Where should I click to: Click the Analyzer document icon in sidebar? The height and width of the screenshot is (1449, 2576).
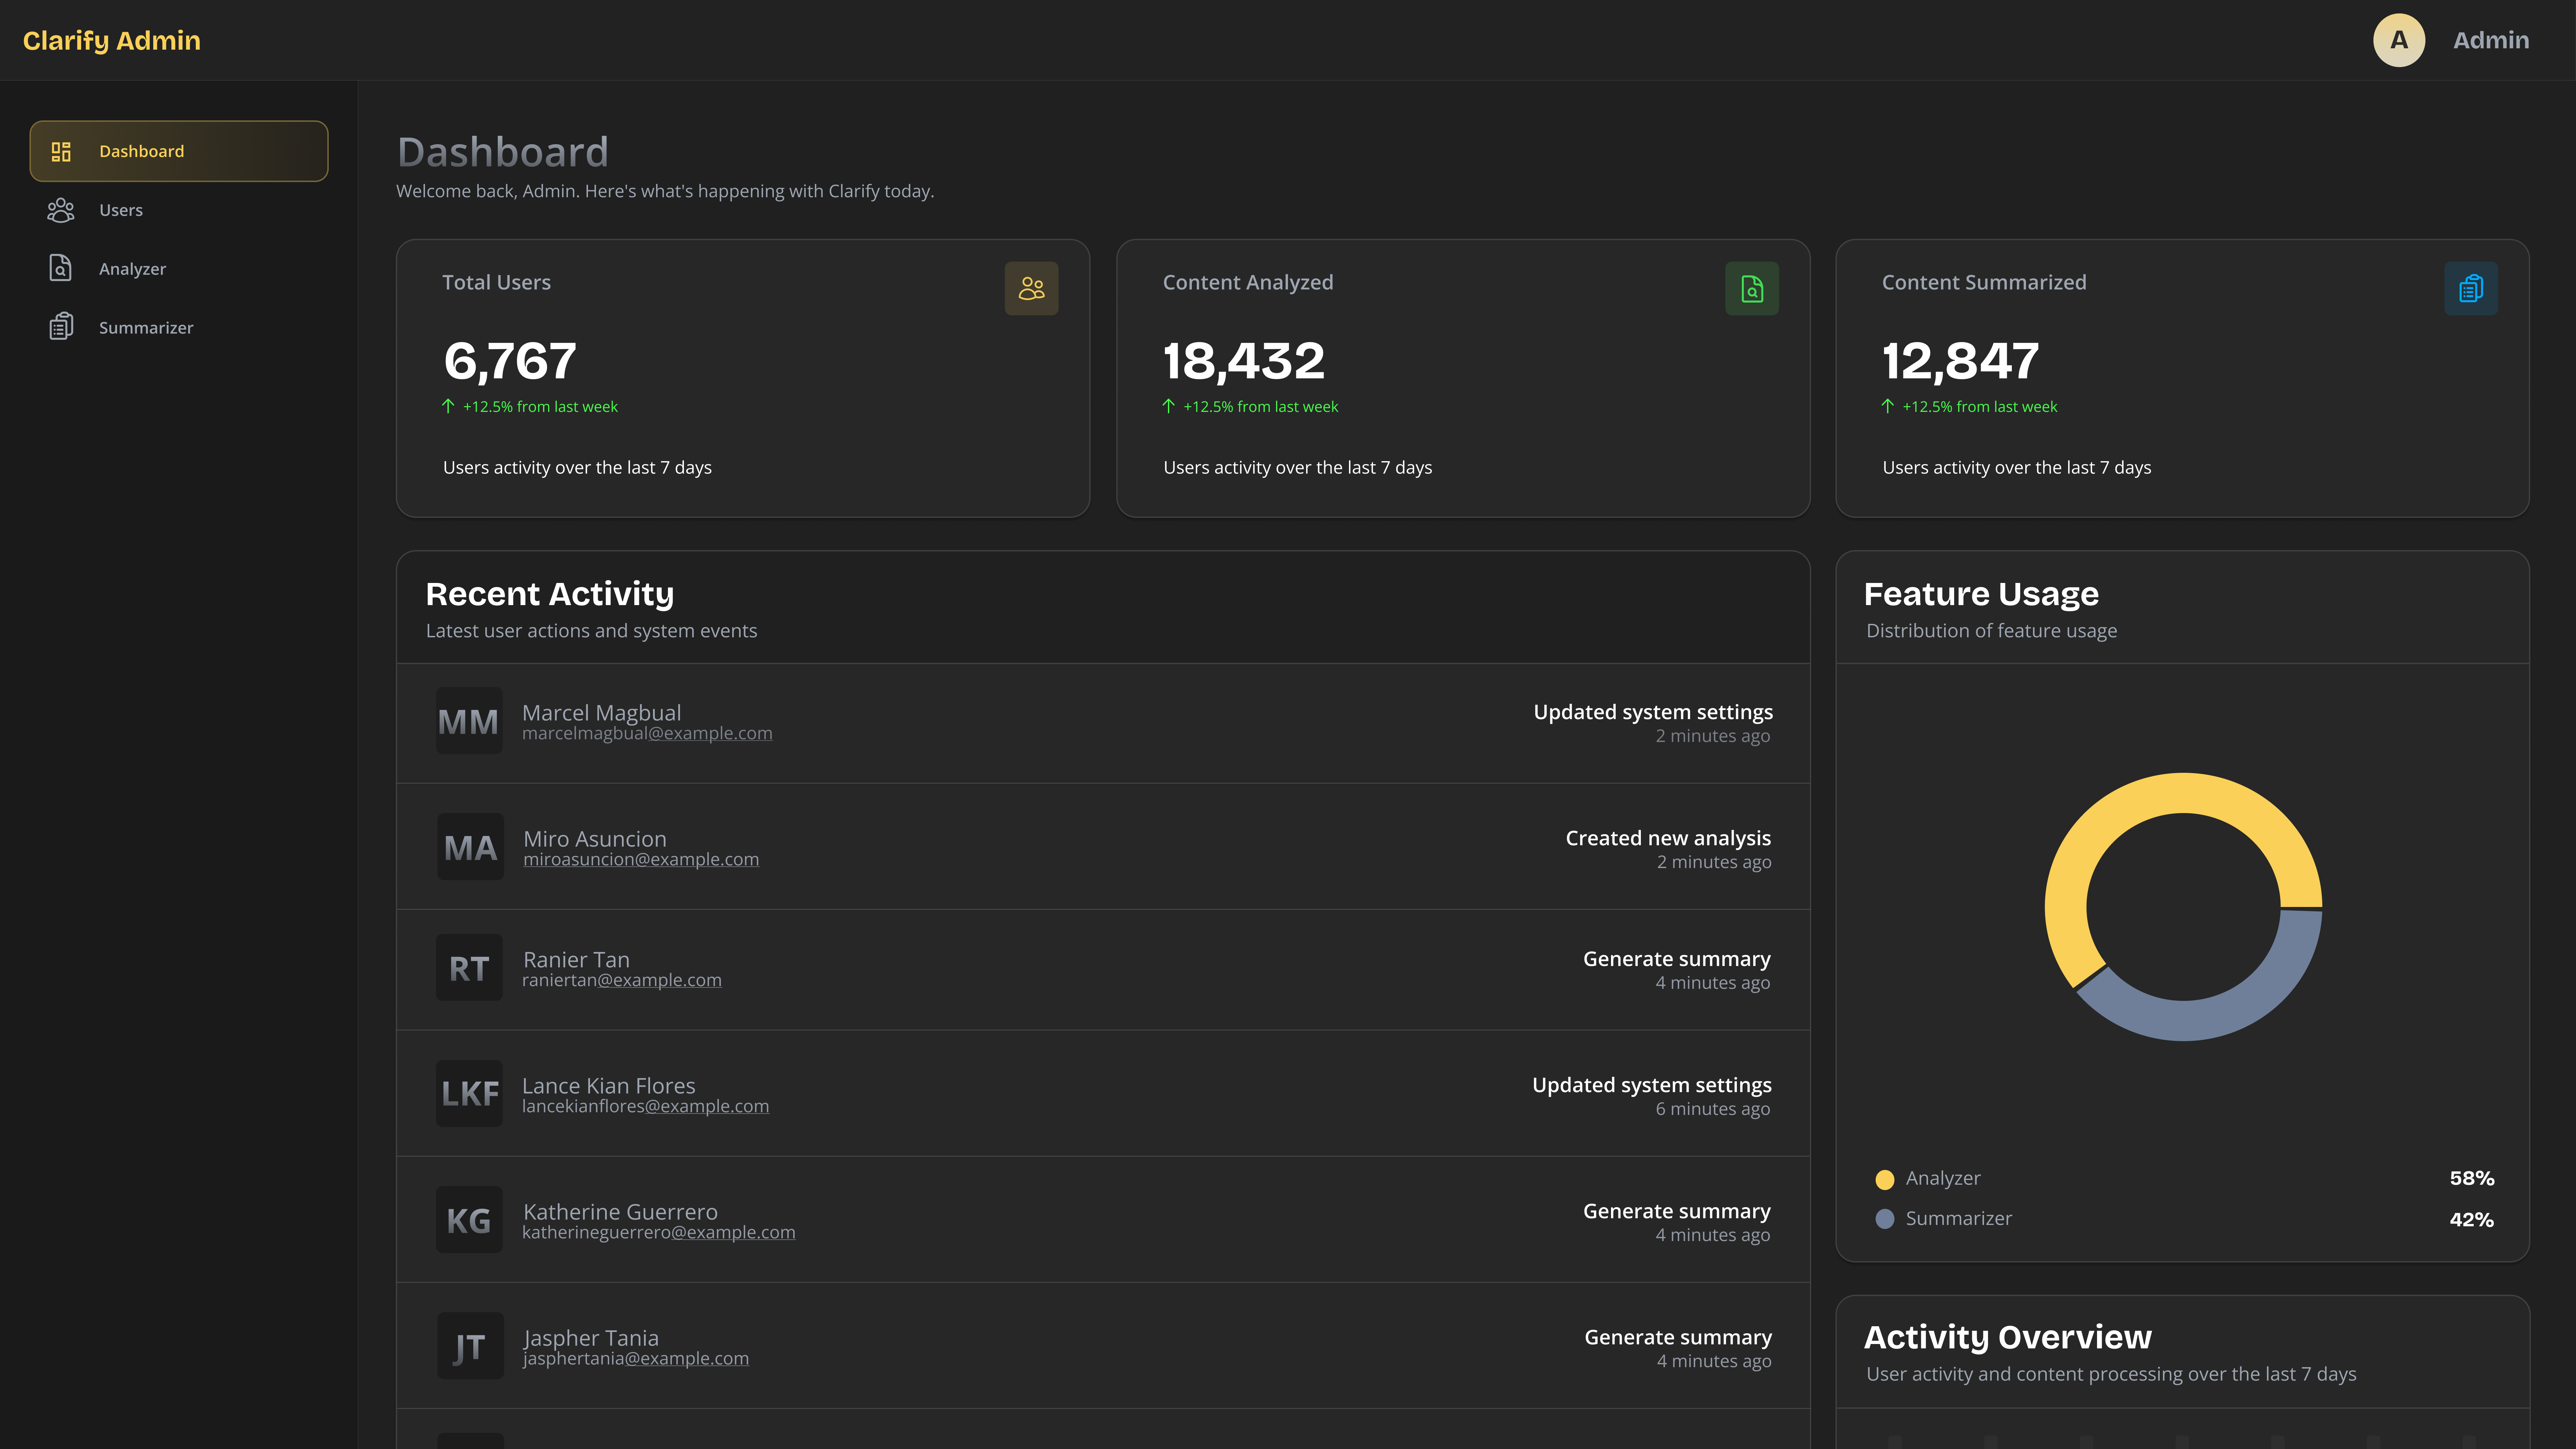coord(61,268)
